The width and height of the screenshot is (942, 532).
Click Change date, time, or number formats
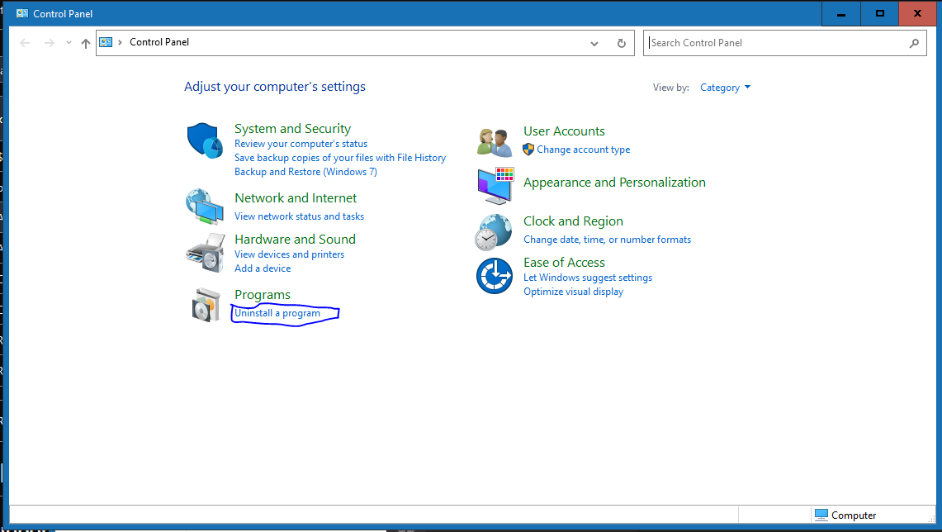pyautogui.click(x=608, y=240)
